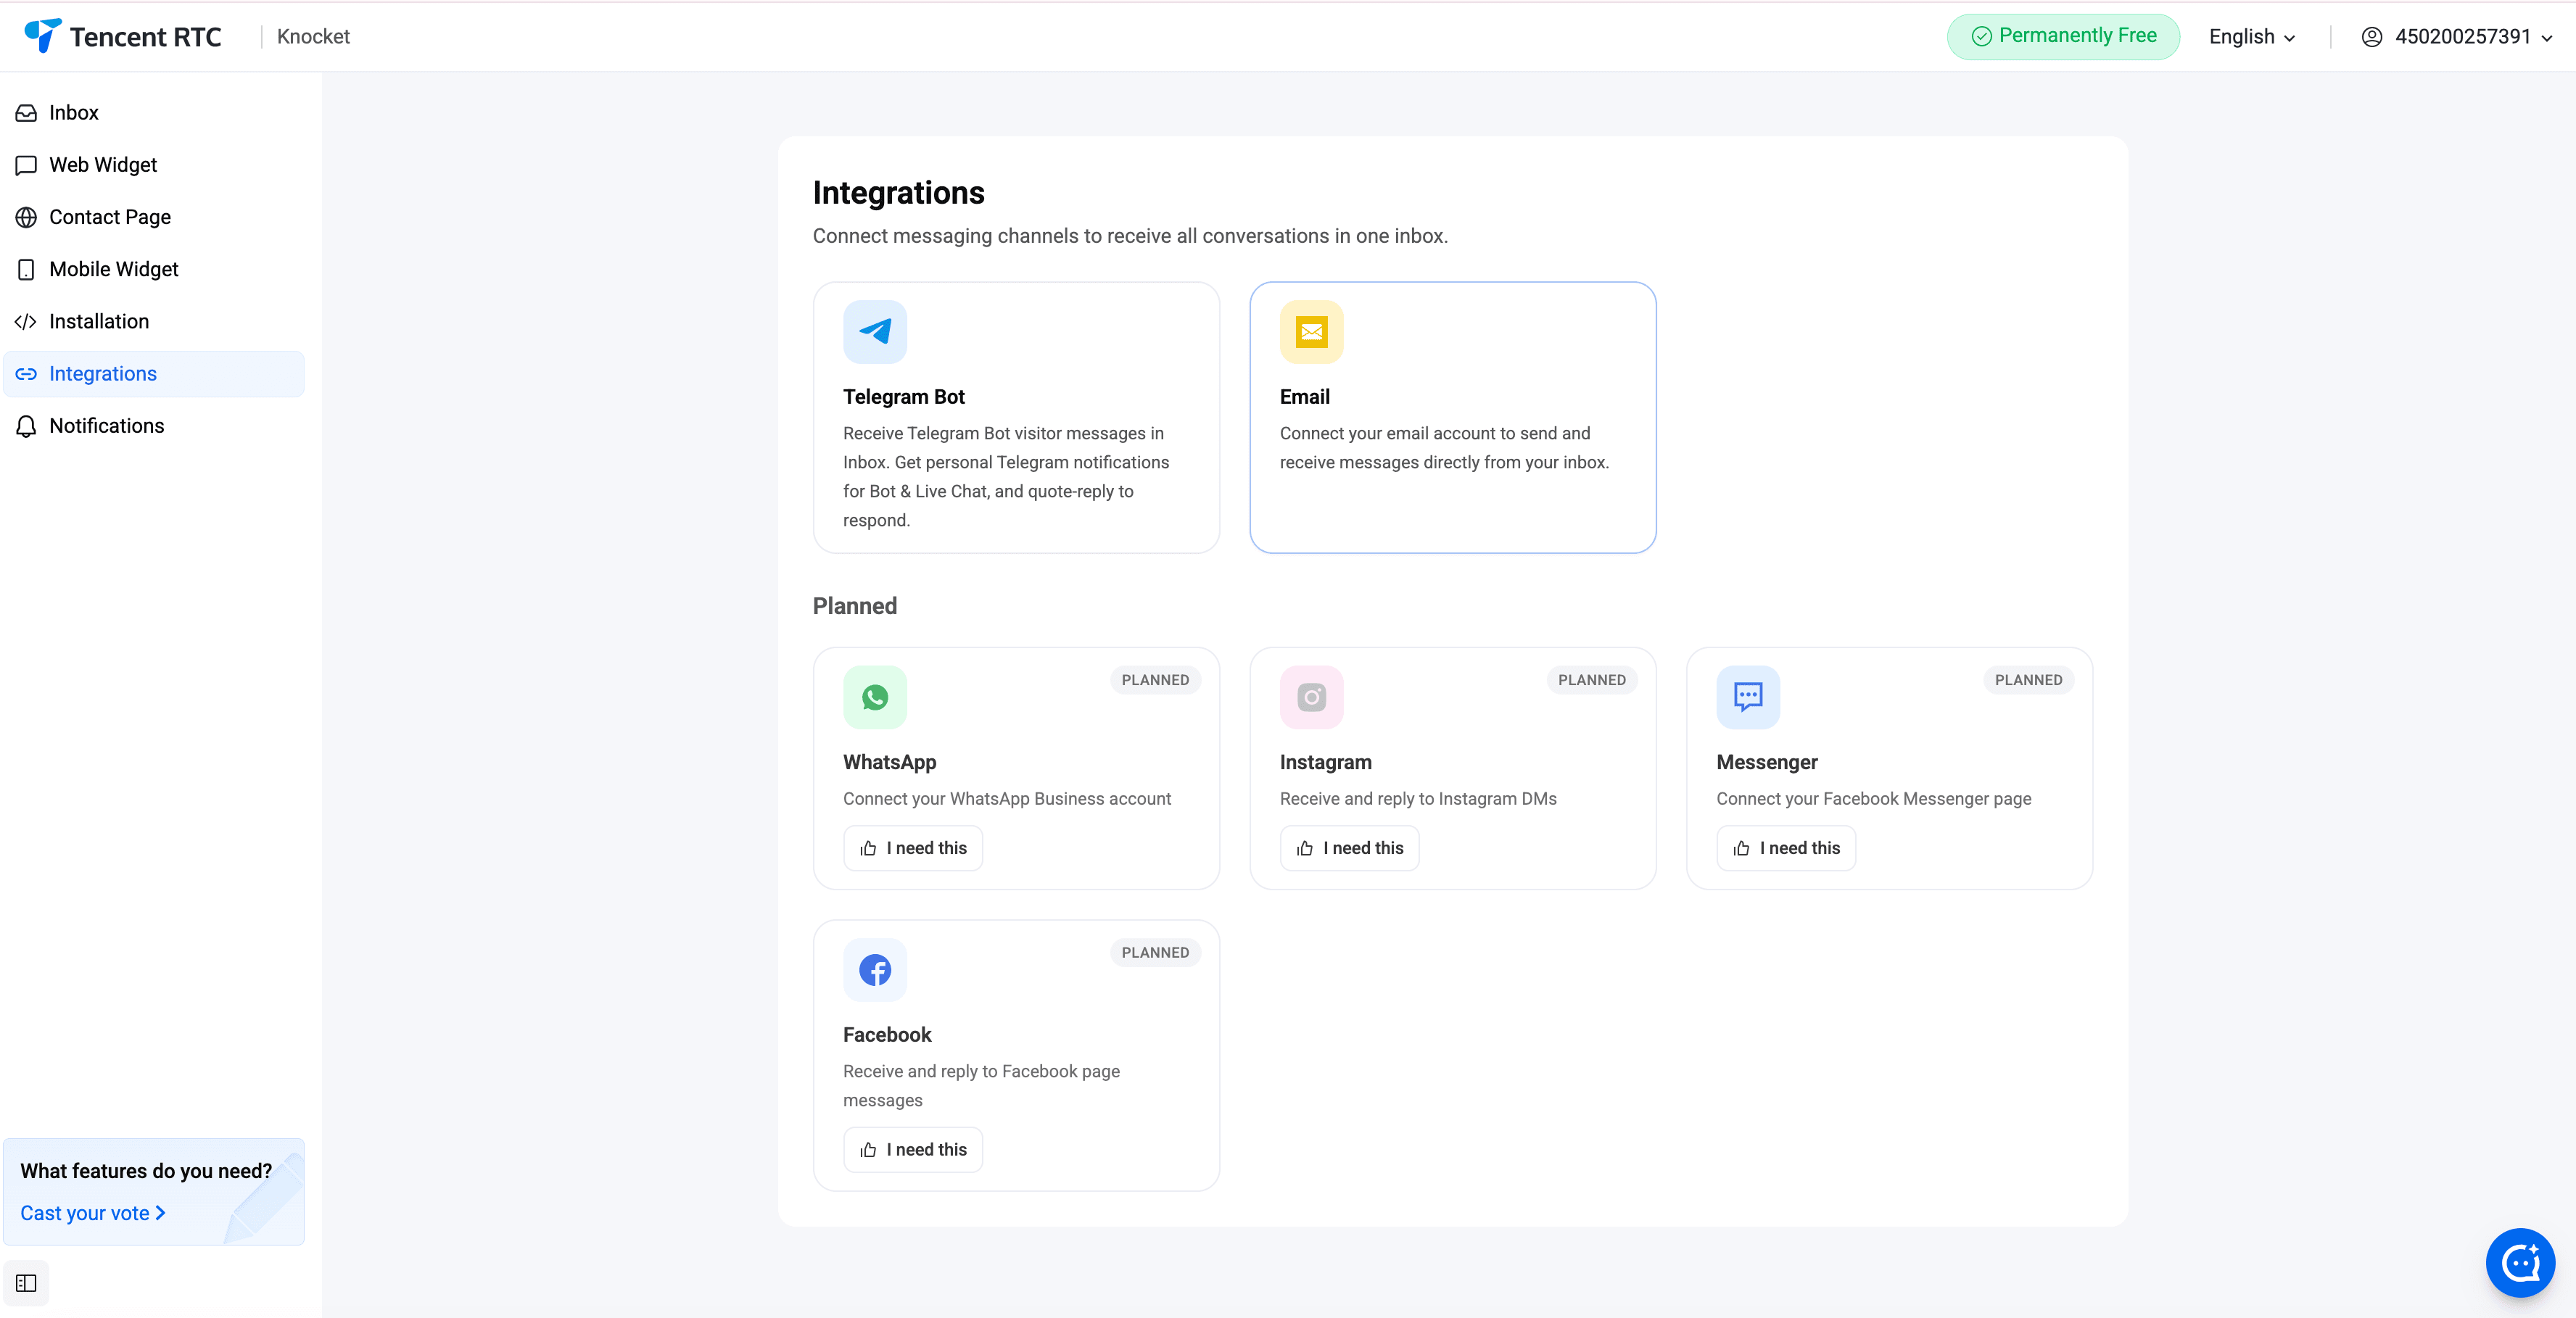This screenshot has height=1318, width=2576.
Task: Open the Telegram Bot paper plane icon
Action: tap(875, 332)
